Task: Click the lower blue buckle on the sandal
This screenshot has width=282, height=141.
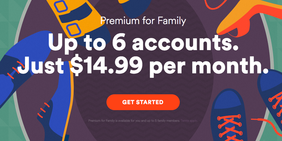Action: pyautogui.click(x=73, y=28)
